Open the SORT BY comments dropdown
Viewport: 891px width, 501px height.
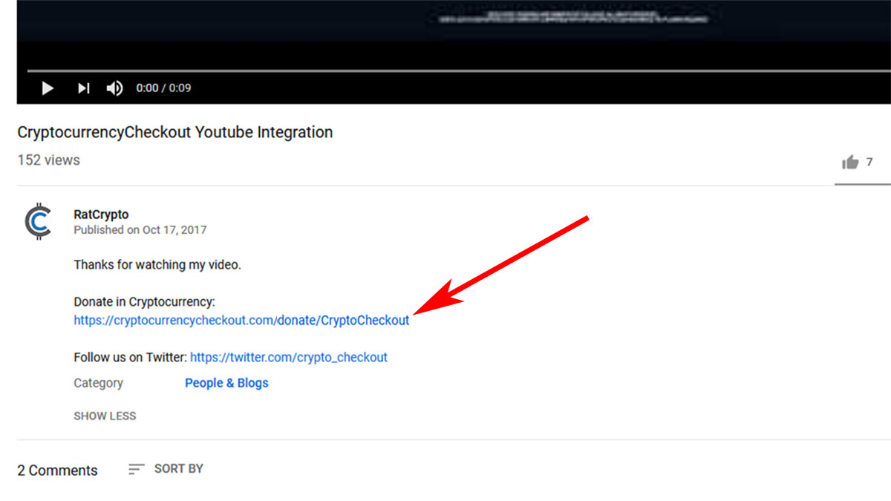[x=166, y=469]
